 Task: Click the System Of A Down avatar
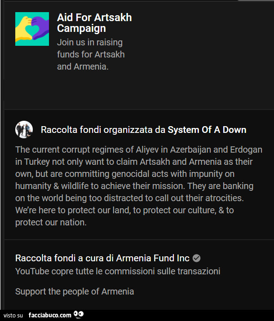point(24,129)
